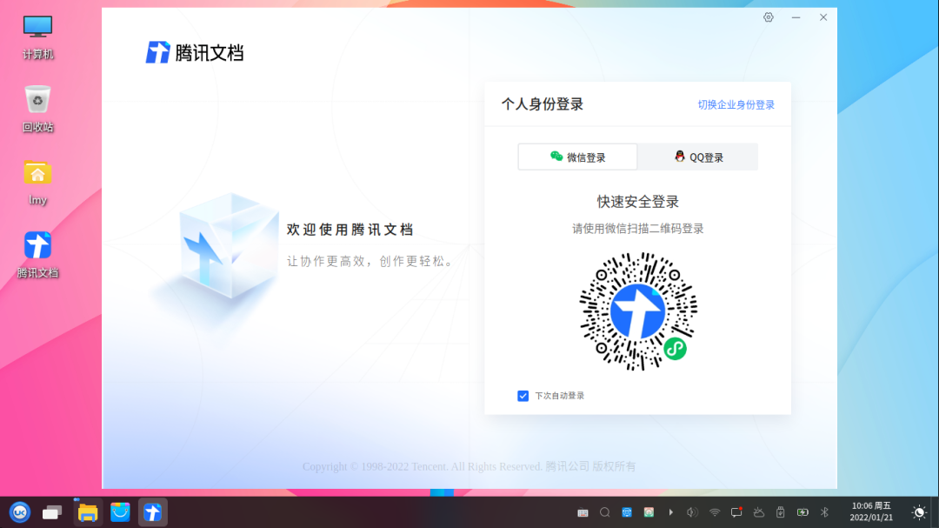Click the 欢迎使用腾讯文档 welcome text

point(350,230)
